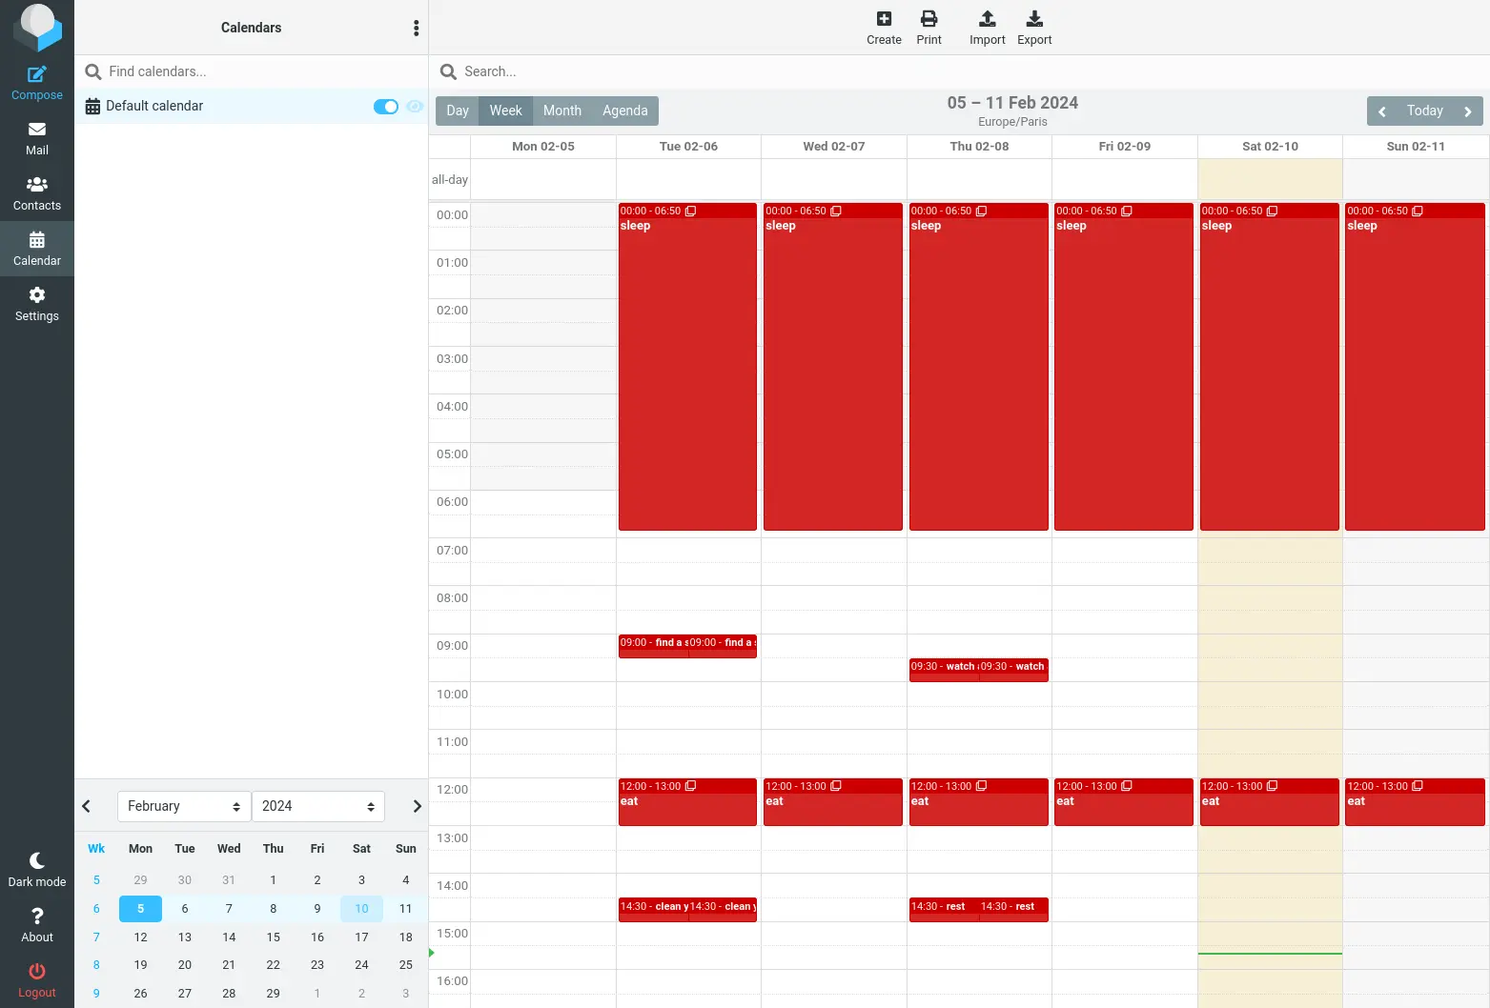Open the February month selector

click(183, 805)
